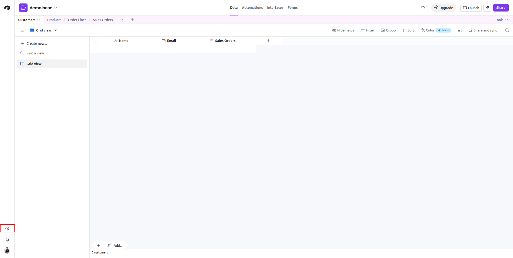Open the Color options in toolbar
Image resolution: width=513 pixels, height=258 pixels.
[x=427, y=30]
